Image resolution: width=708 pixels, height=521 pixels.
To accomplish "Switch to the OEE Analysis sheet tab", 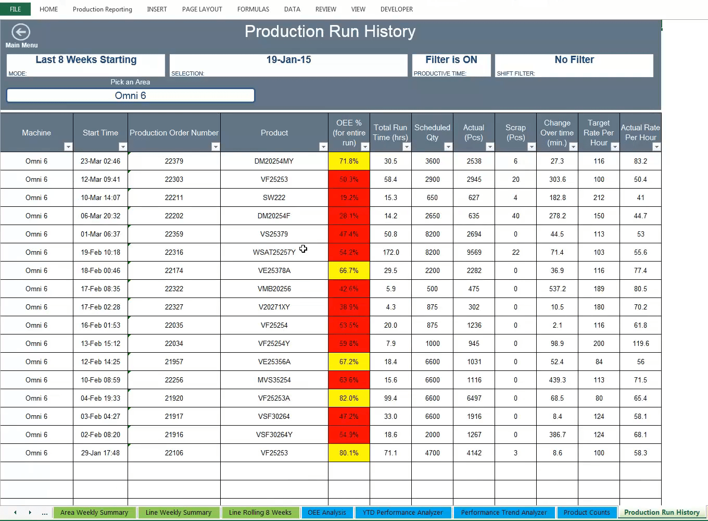I will coord(327,513).
